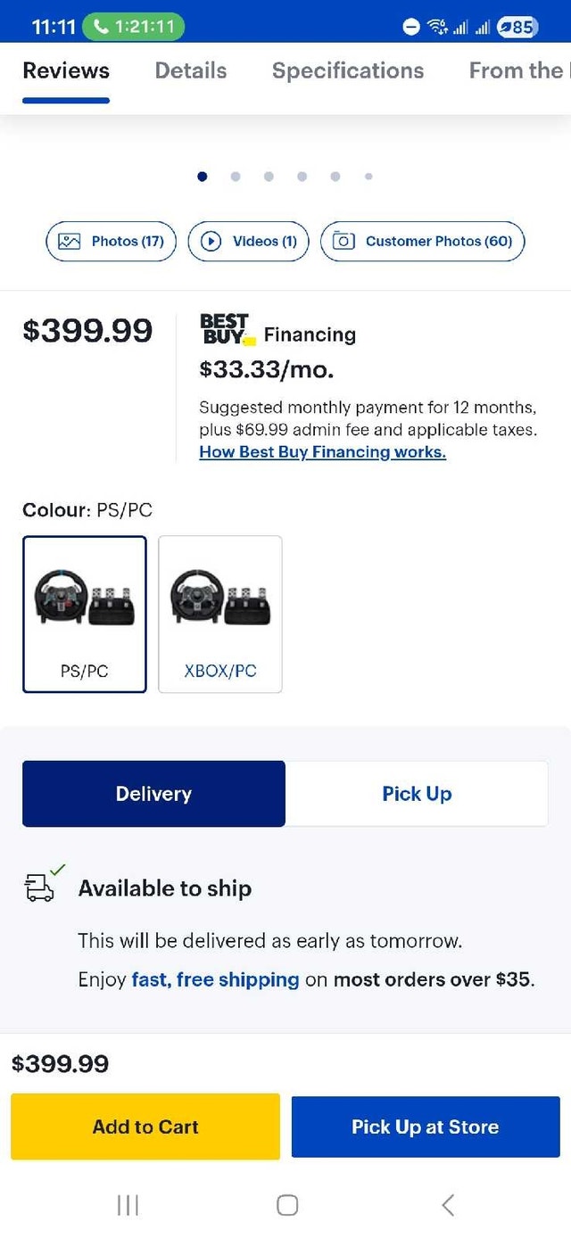Play product Videos (1)
The image size is (571, 1238).
(x=248, y=241)
